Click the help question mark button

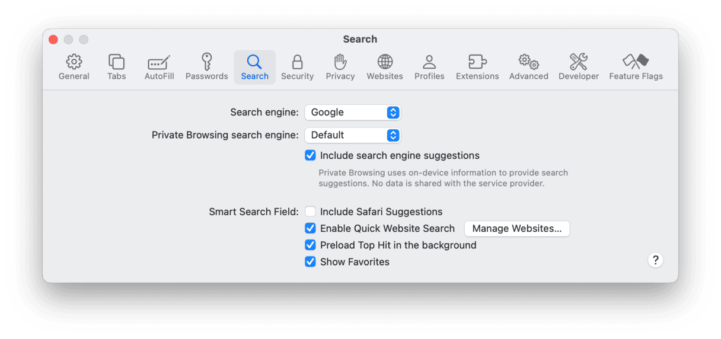click(x=655, y=260)
